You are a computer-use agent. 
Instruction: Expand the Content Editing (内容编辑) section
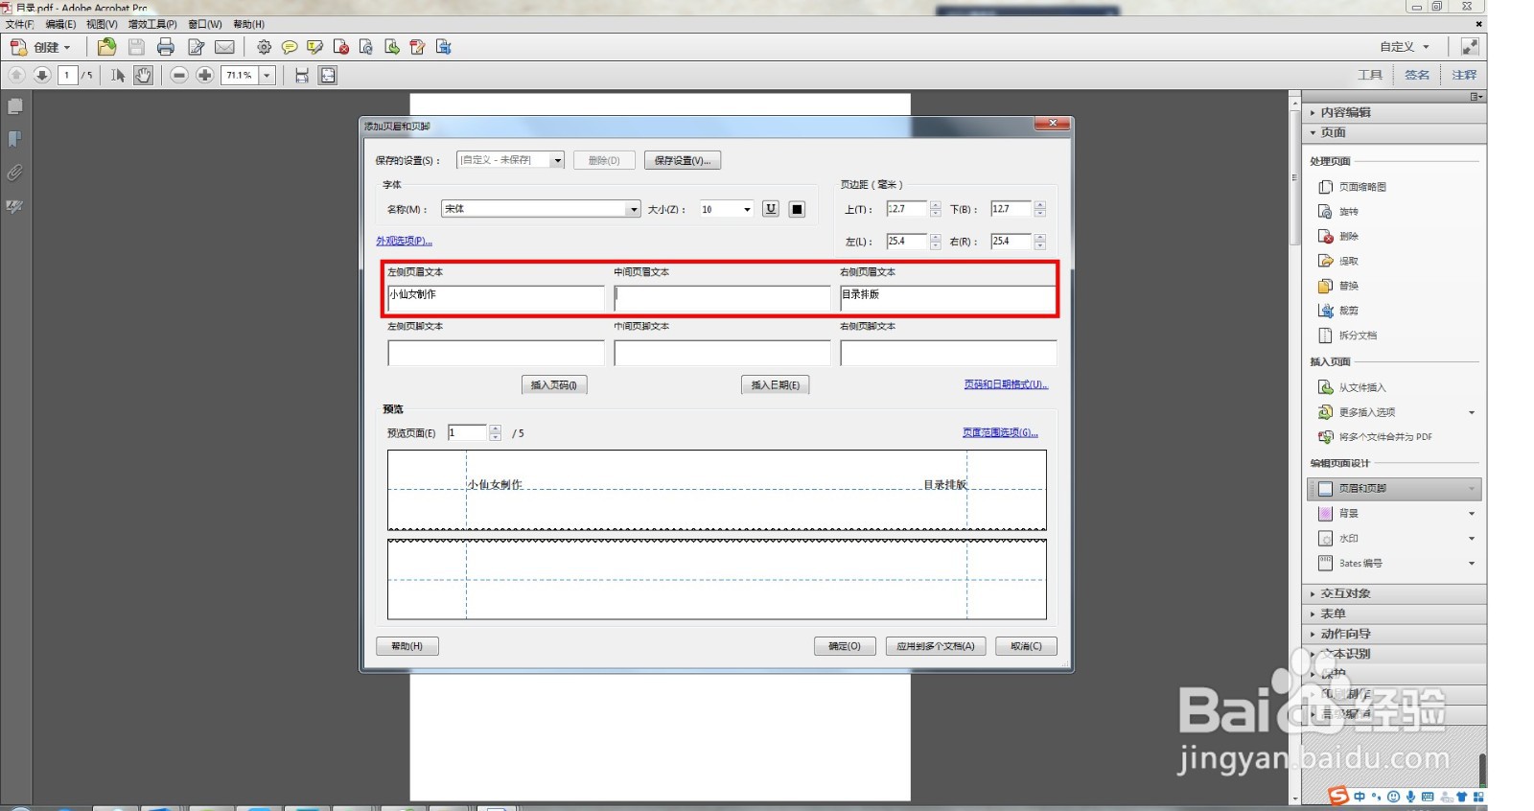coord(1393,112)
